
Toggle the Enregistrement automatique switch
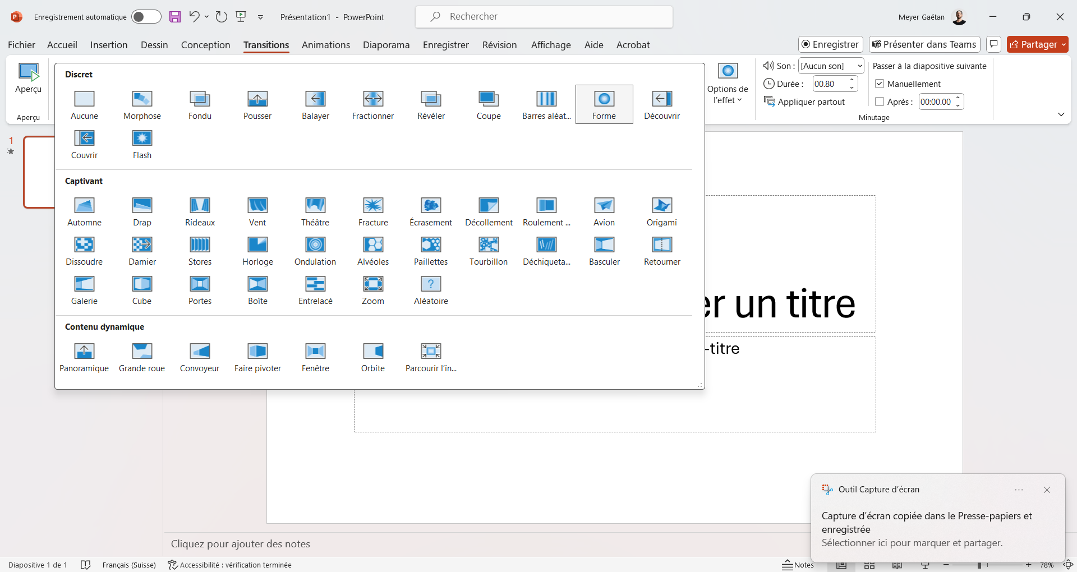tap(146, 17)
